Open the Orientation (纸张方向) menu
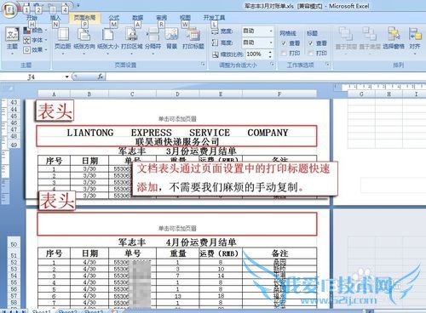Screen dimensions: 426x313 tap(84, 41)
